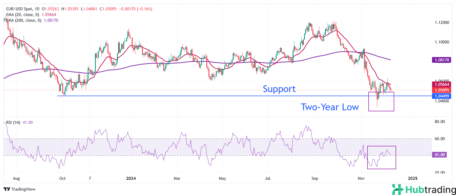Select the EMA 200 indicator legend
This screenshot has height=195, width=456.
24,20
